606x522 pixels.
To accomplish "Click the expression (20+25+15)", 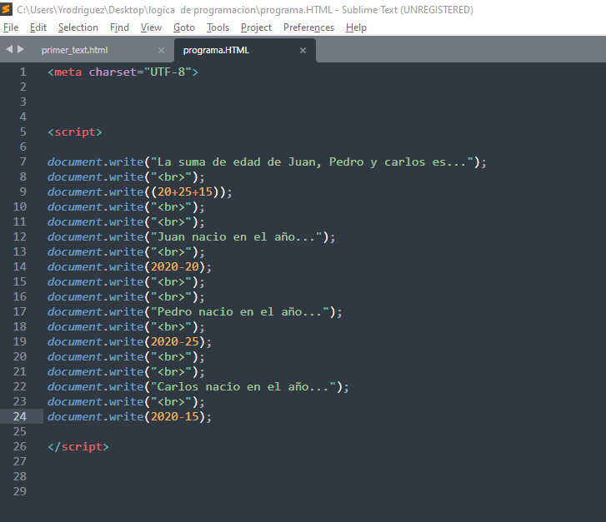I will coord(185,191).
